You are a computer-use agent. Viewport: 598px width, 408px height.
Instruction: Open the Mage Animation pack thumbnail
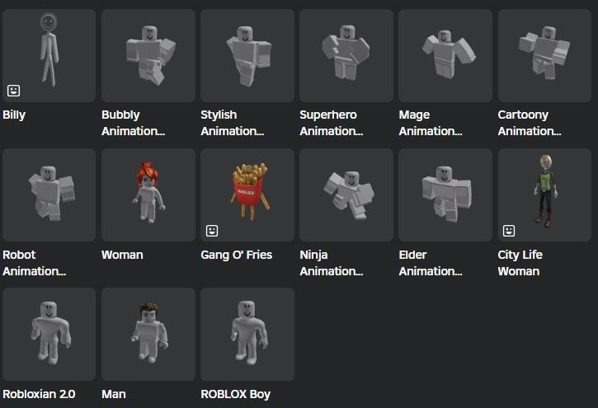coord(445,55)
